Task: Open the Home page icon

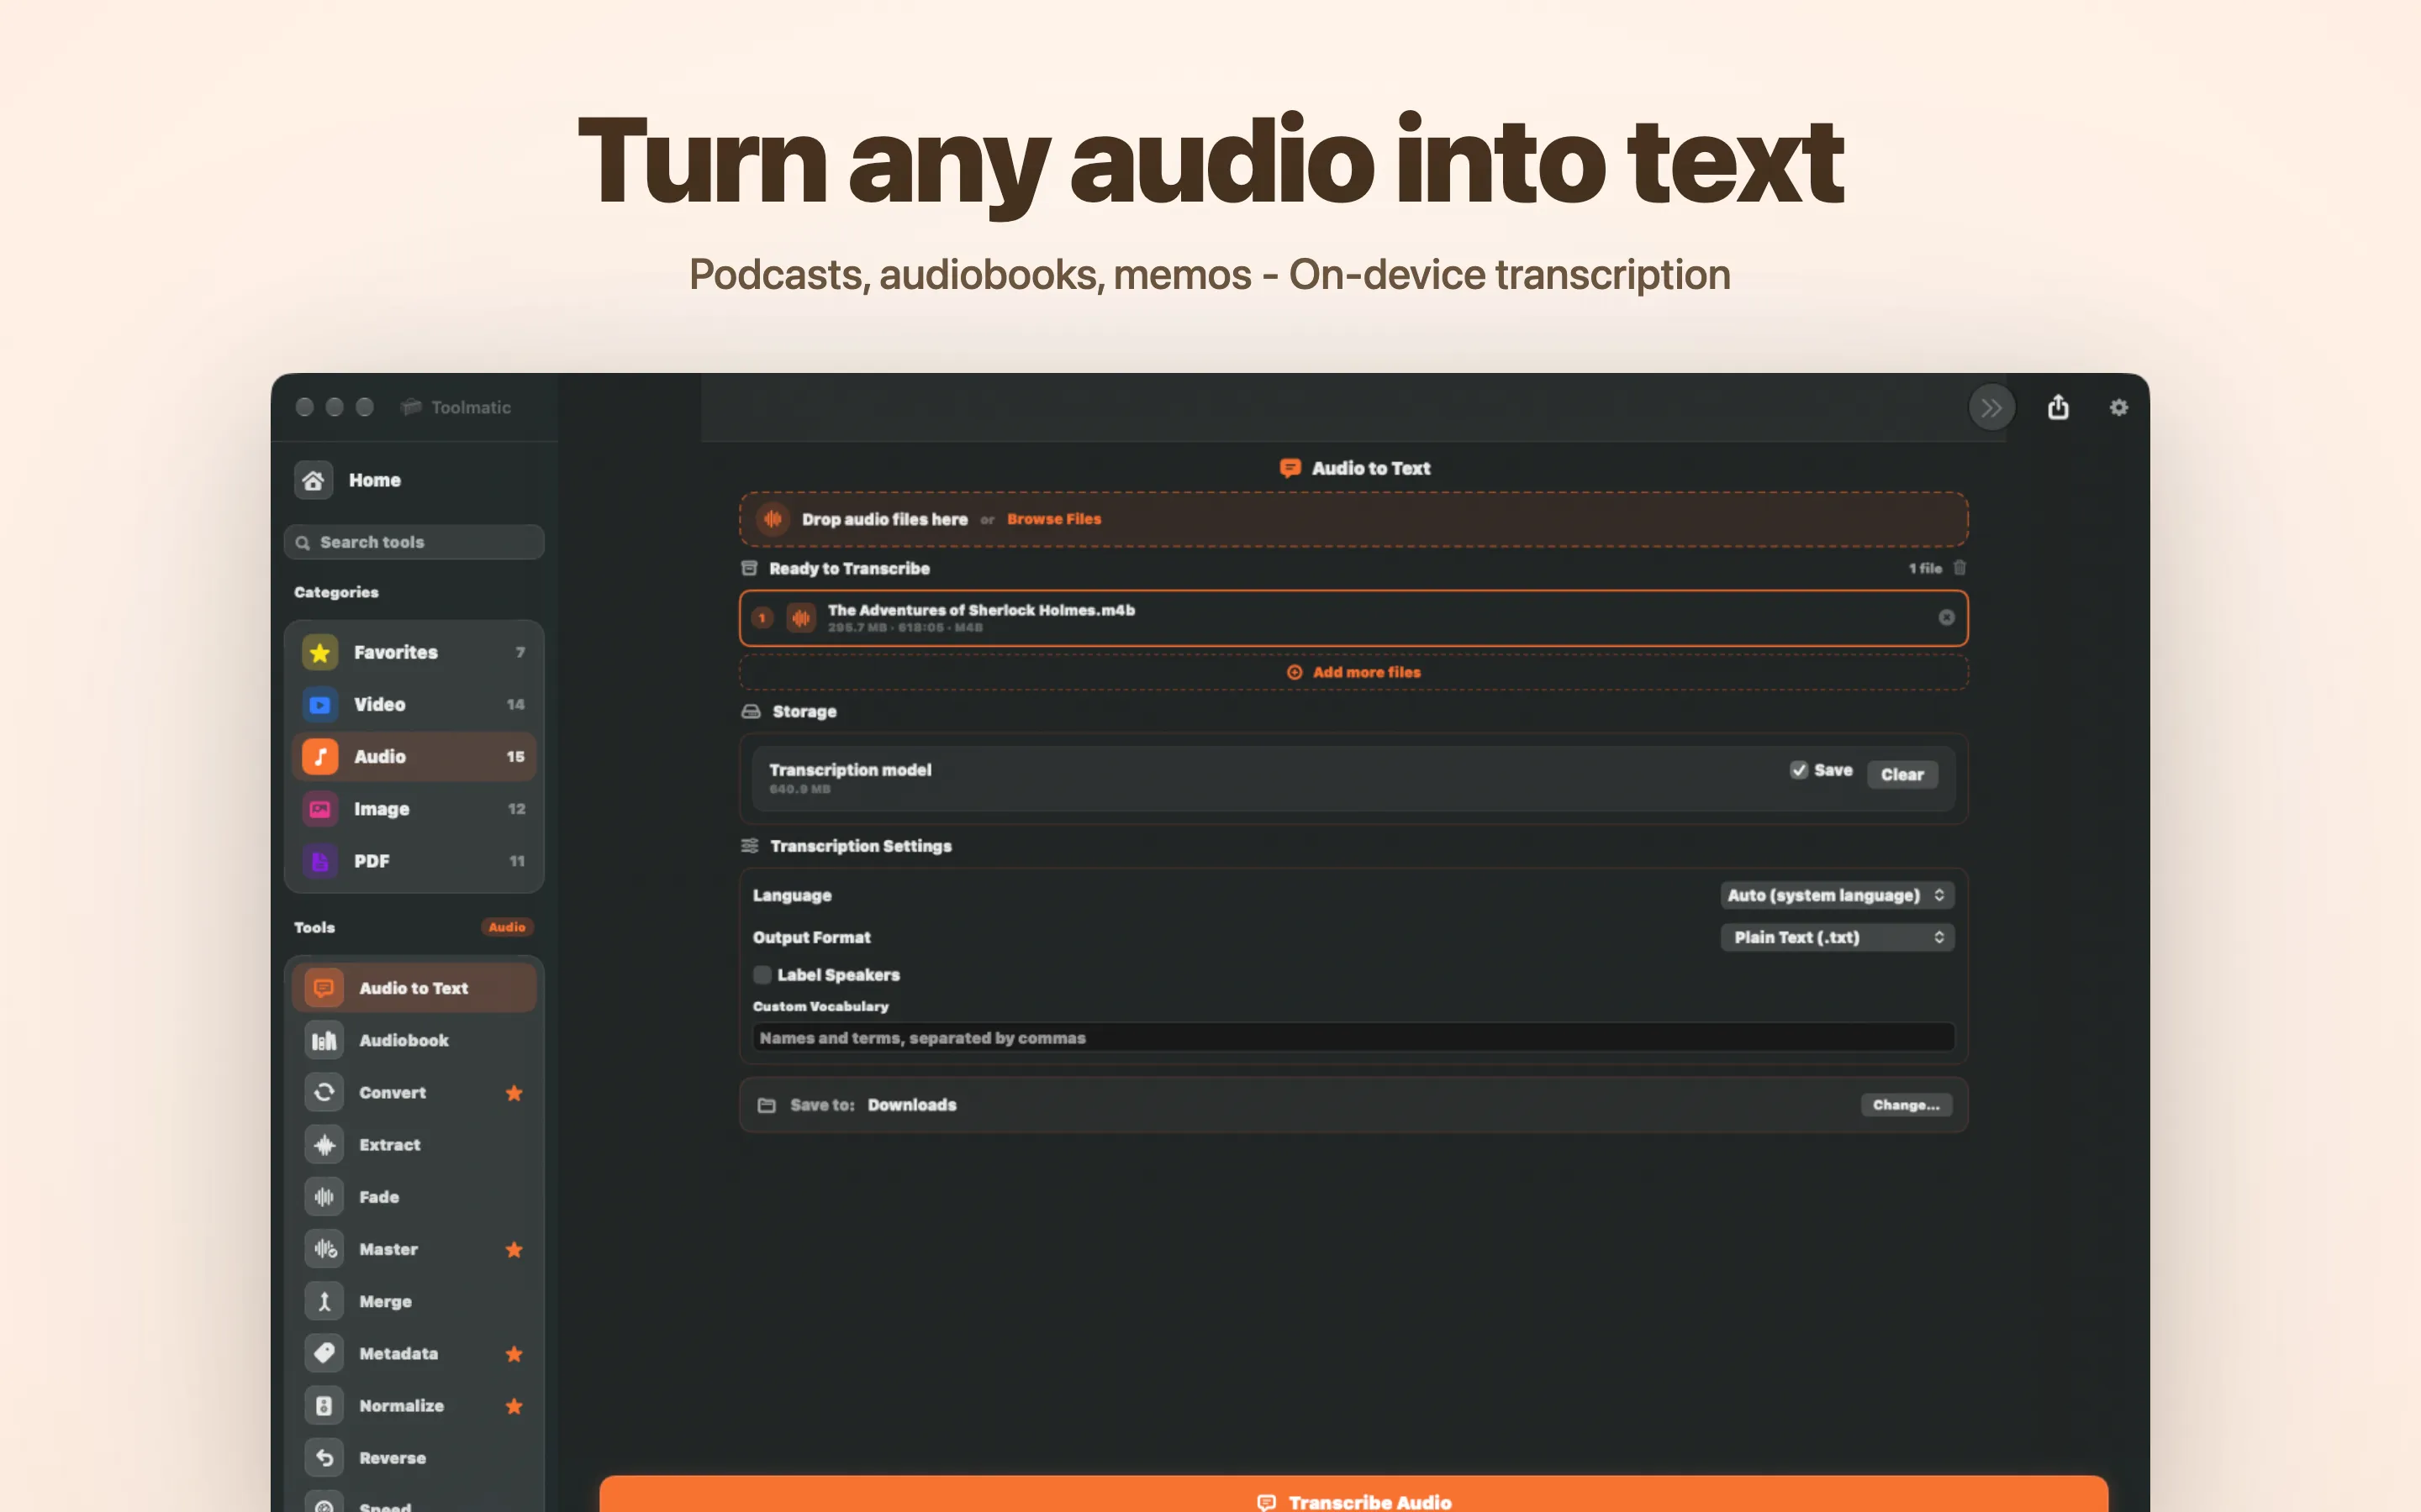Action: (x=313, y=480)
